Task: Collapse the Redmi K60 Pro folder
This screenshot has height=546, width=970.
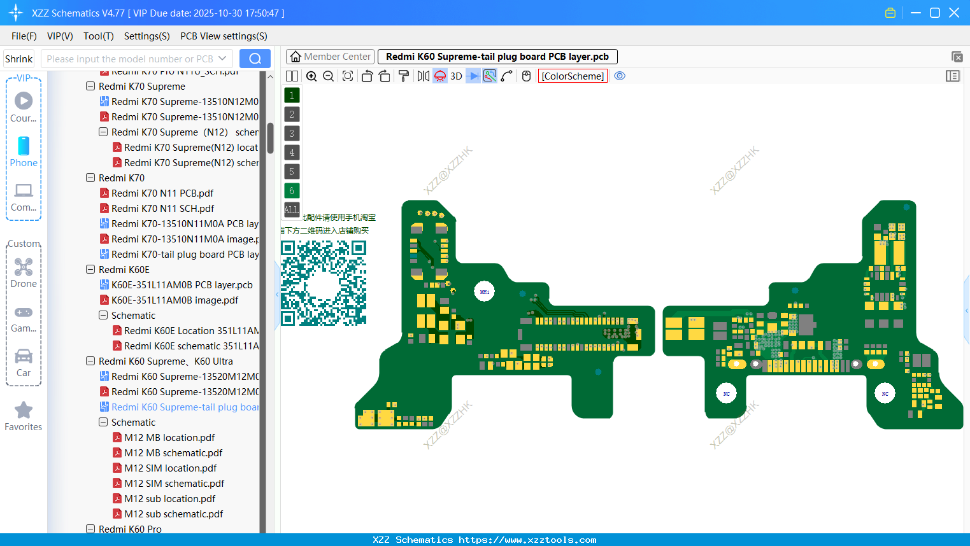Action: pyautogui.click(x=90, y=529)
